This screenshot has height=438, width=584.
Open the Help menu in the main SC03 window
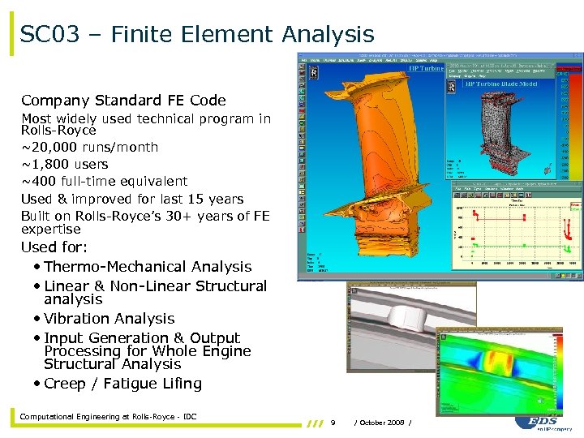pyautogui.click(x=433, y=60)
